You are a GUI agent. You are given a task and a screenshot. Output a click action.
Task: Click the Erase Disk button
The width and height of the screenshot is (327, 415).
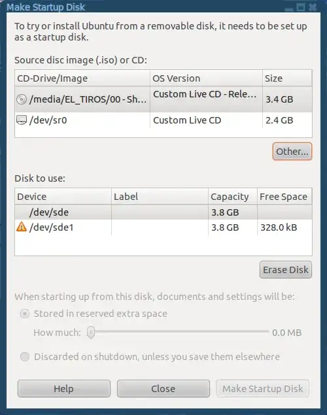pyautogui.click(x=286, y=270)
